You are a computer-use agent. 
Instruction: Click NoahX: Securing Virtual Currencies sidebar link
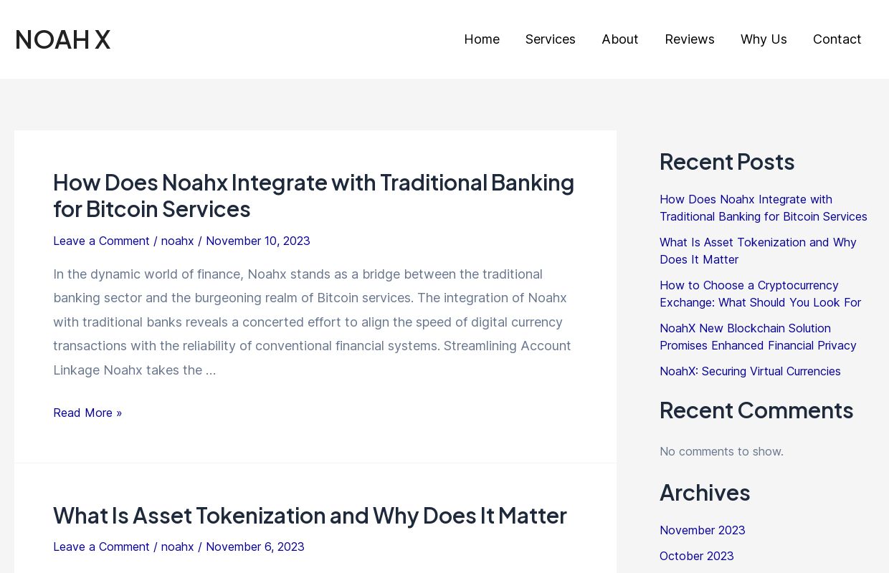pos(750,371)
